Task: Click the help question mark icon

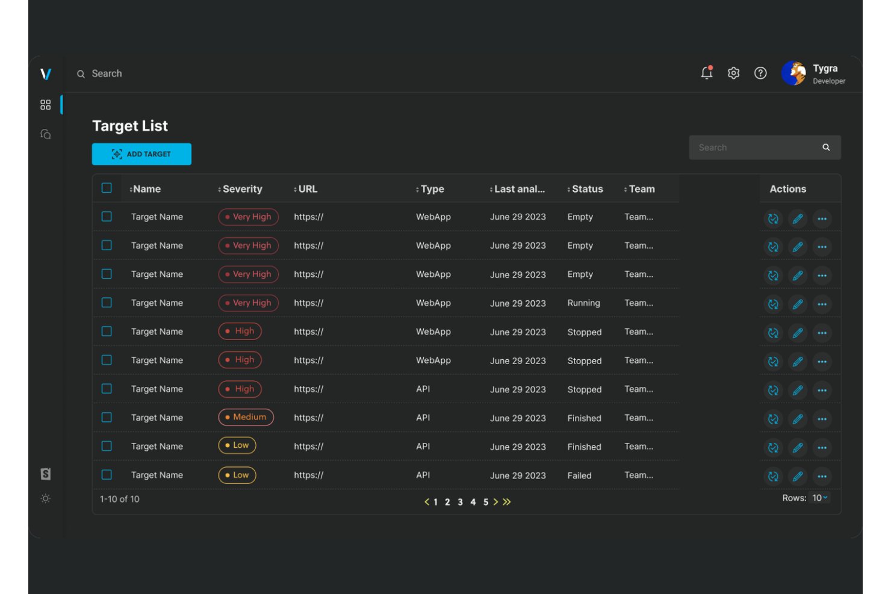Action: (760, 73)
